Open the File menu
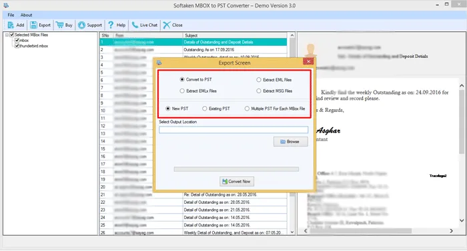Screen dimensions: 467x251 coord(11,15)
